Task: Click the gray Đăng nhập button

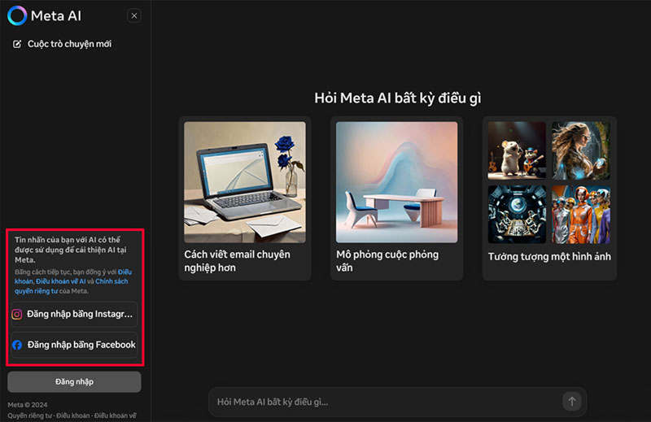Action: [74, 381]
